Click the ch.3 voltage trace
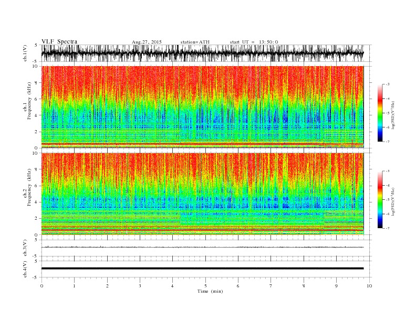Screen dimensions: 416x321 click(202, 247)
